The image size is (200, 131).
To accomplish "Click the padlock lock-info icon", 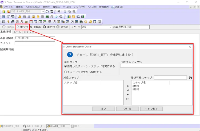I will pyautogui.click(x=34, y=17).
